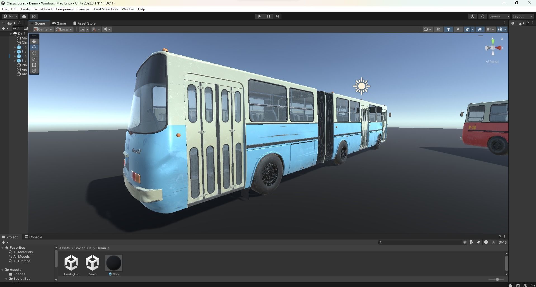Open Hierarchy panel more options menu
The width and height of the screenshot is (536, 287).
pos(24,23)
